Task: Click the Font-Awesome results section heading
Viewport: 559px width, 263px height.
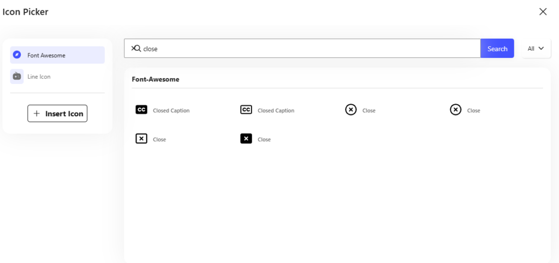Action: click(156, 79)
